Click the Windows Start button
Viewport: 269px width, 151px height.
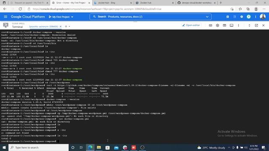click(4, 147)
